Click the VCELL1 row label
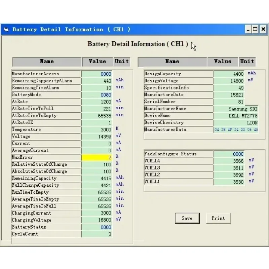 point(179,182)
